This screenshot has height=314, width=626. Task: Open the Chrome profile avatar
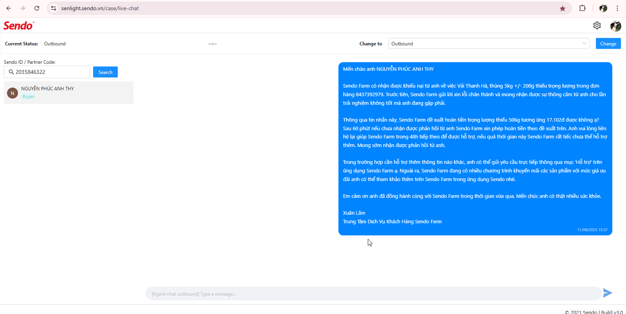point(603,8)
